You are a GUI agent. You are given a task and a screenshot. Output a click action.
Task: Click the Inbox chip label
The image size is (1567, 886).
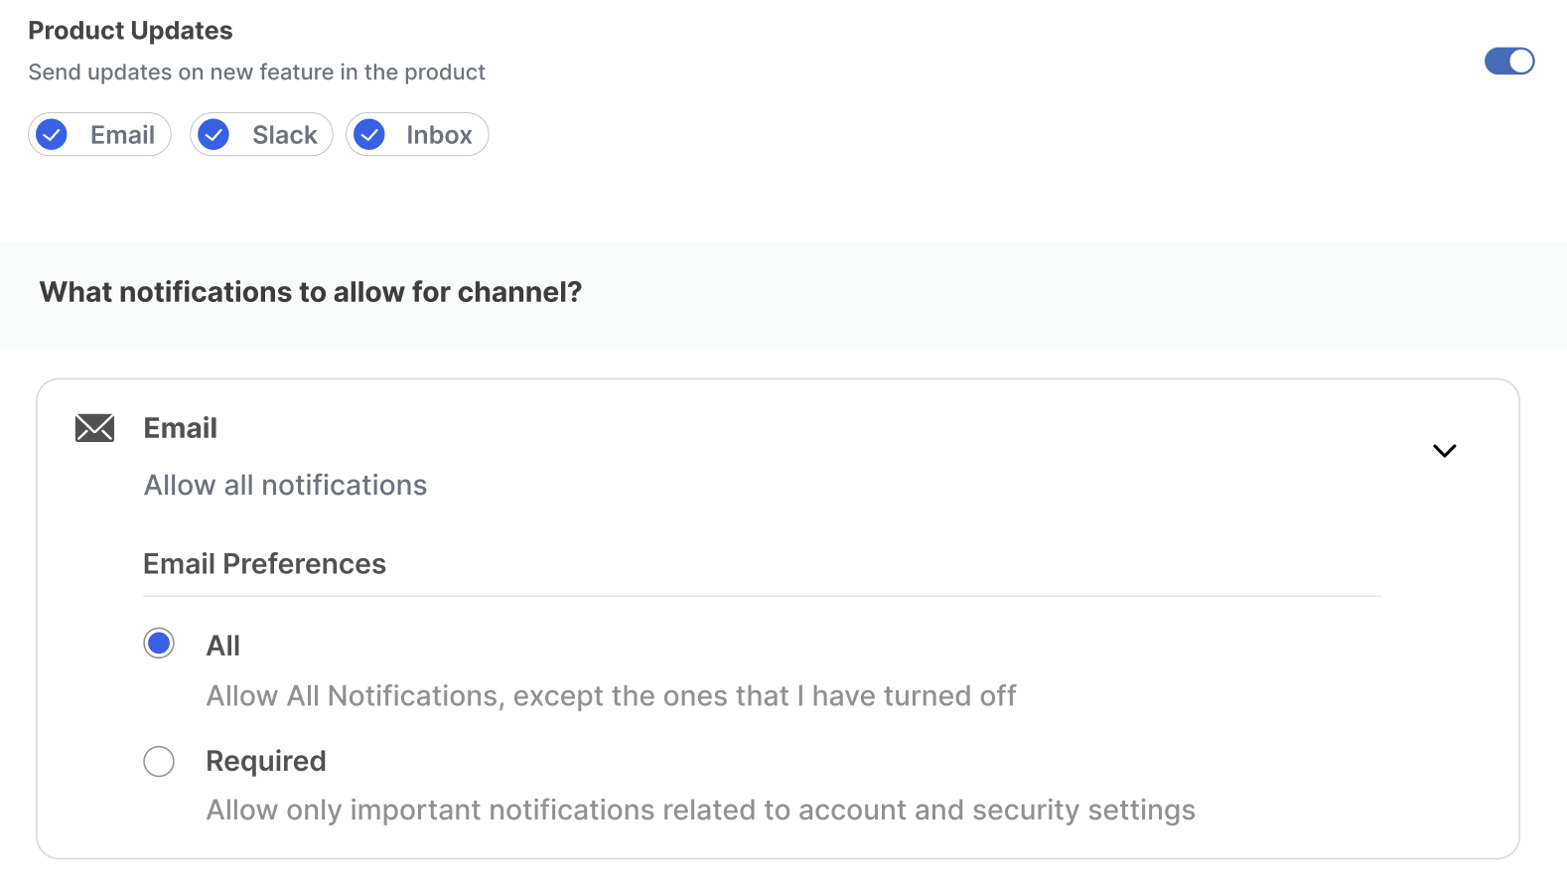[439, 135]
